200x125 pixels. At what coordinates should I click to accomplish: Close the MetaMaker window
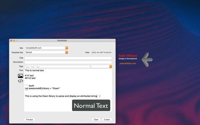click(x=11, y=41)
